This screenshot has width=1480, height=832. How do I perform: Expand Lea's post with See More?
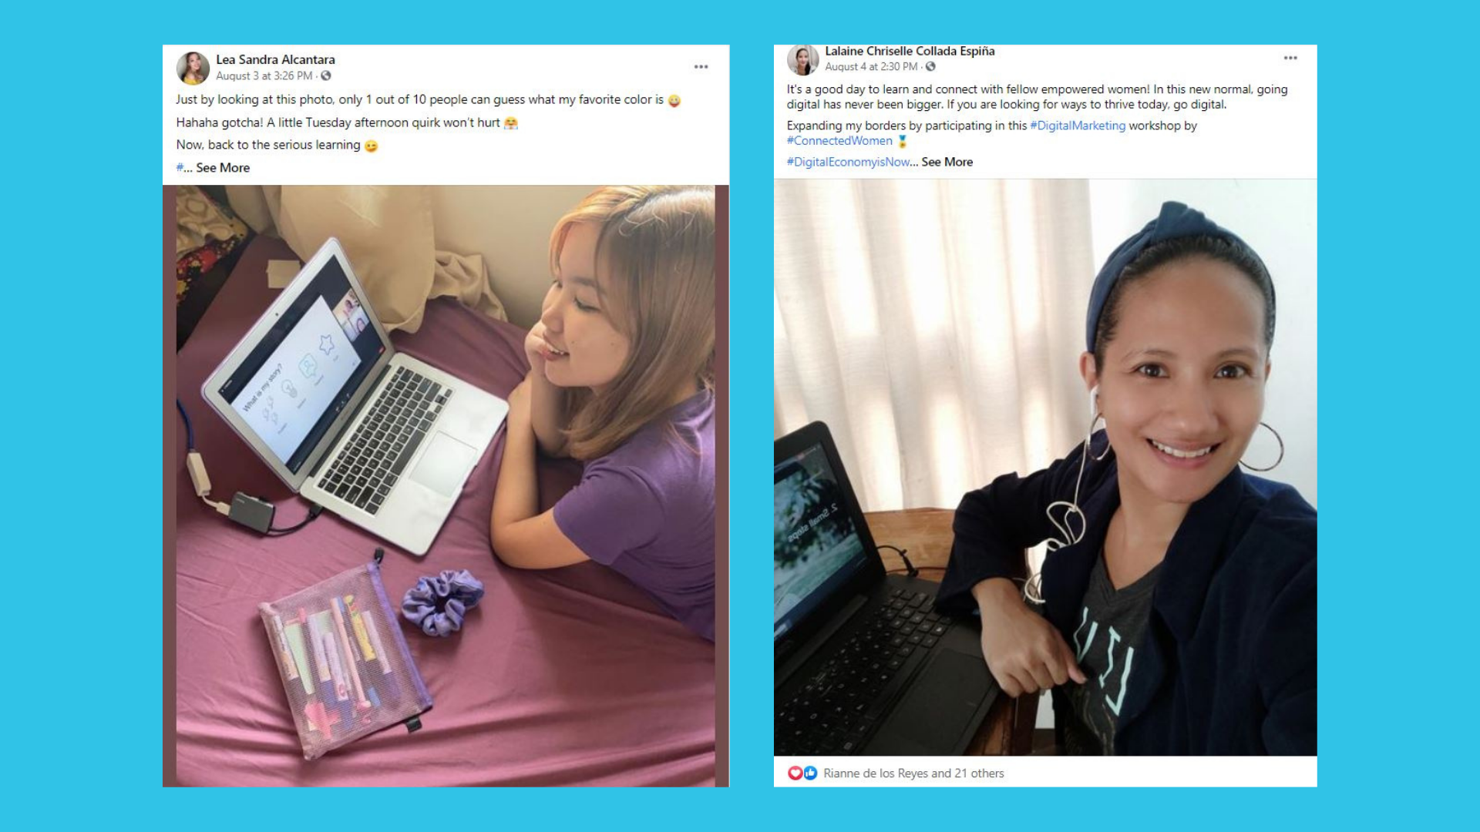[x=223, y=167]
